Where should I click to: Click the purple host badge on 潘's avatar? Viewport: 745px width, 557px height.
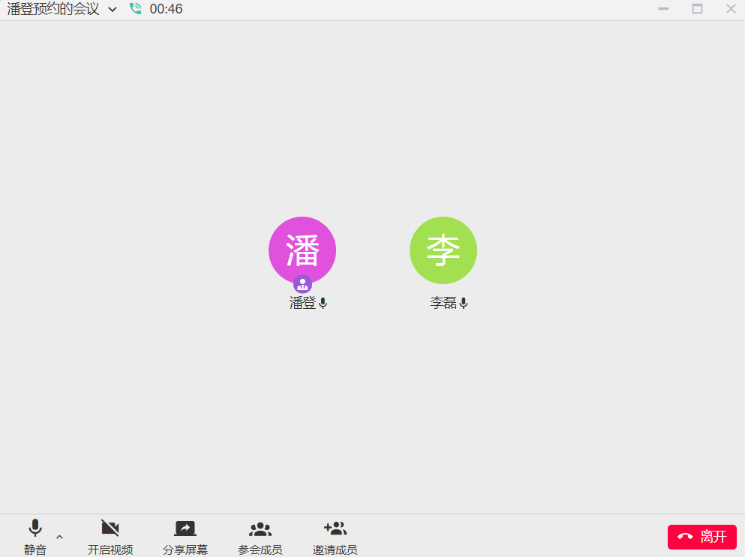(x=302, y=284)
